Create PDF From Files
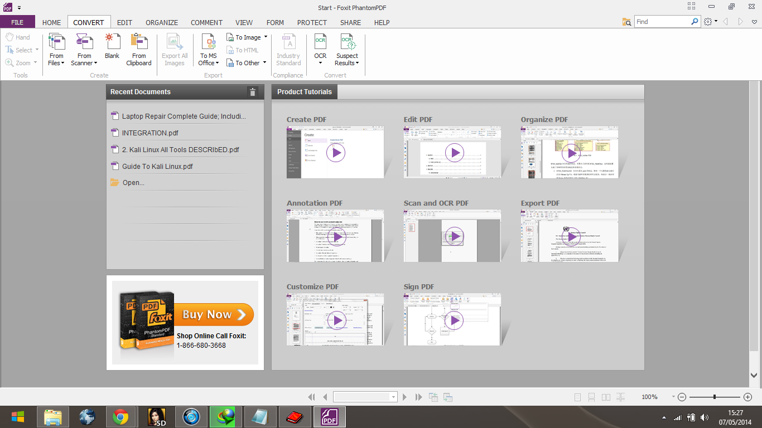This screenshot has height=428, width=762. (56, 50)
